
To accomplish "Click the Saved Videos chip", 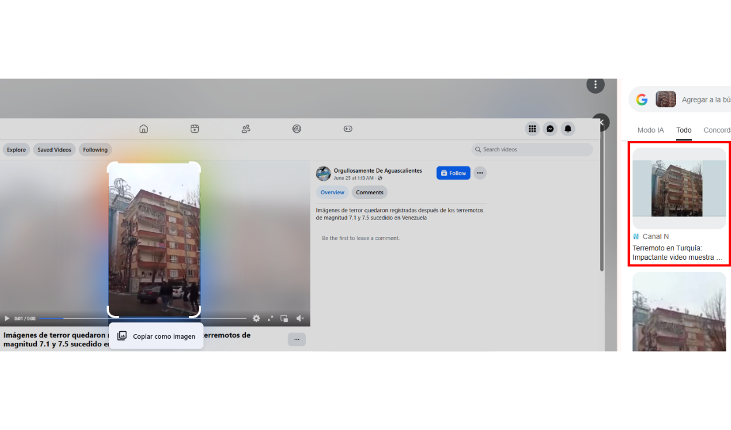I will [x=54, y=150].
